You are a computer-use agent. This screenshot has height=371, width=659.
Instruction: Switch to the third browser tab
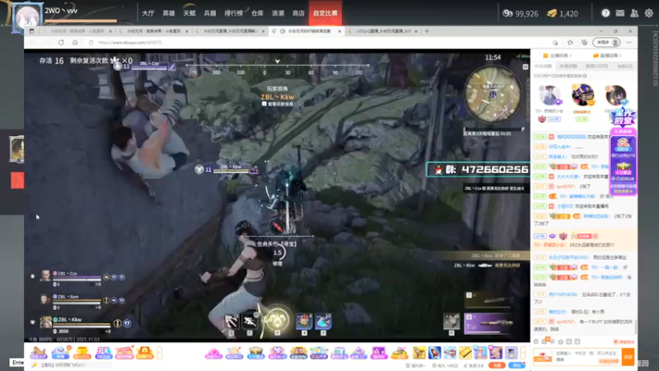point(230,31)
